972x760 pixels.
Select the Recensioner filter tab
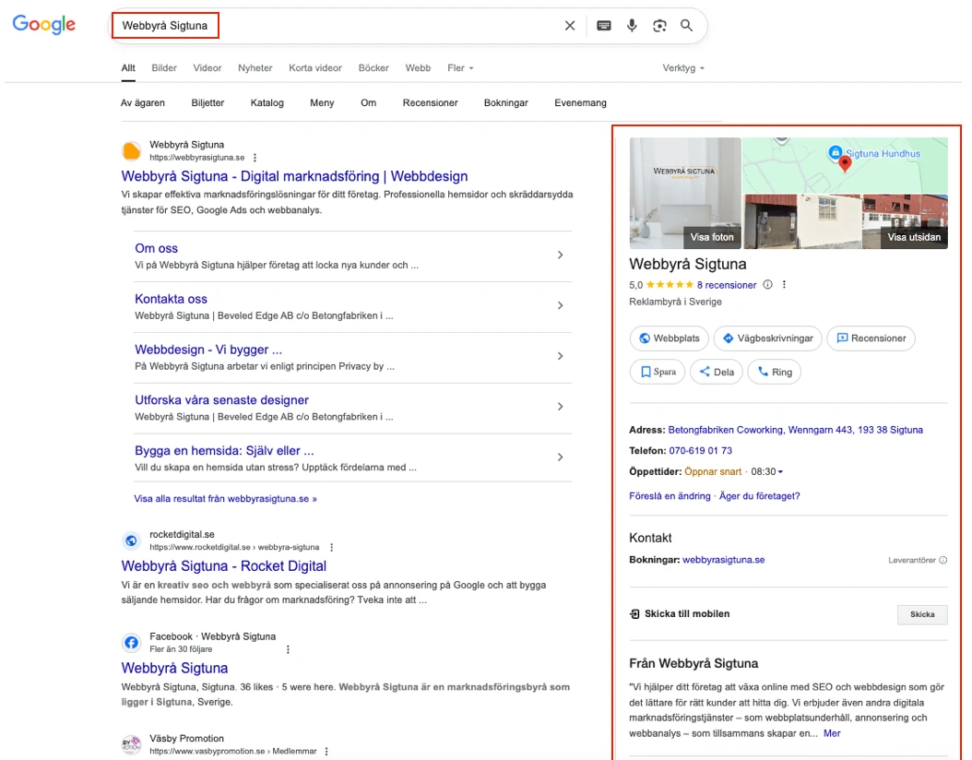click(x=431, y=103)
